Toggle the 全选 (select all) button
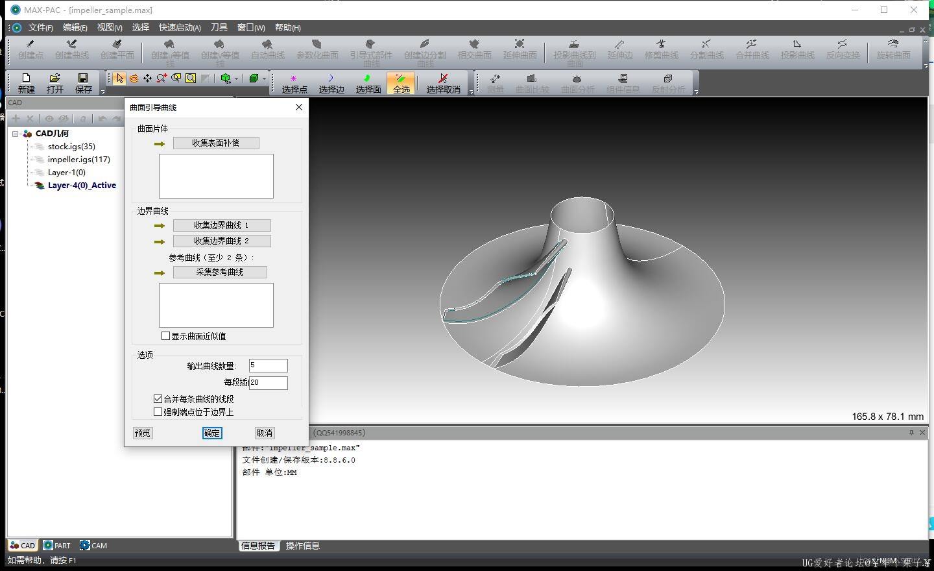The width and height of the screenshot is (934, 571). point(401,83)
